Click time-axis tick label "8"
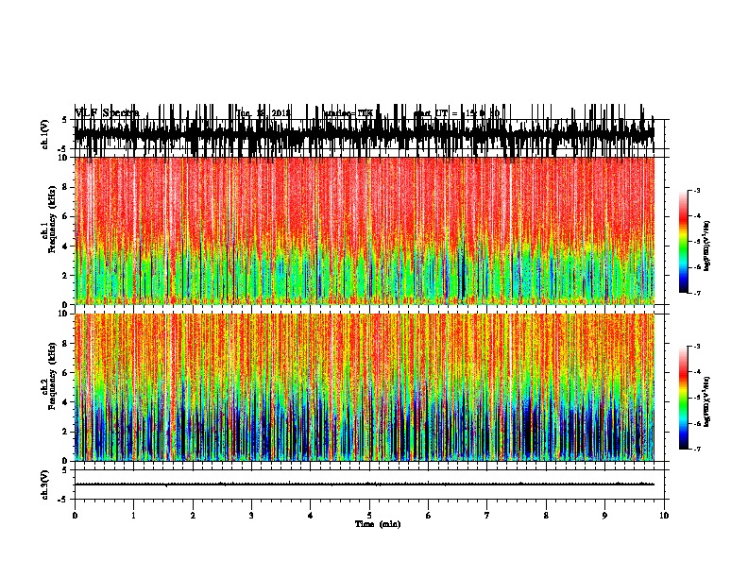The image size is (748, 578). (x=546, y=516)
